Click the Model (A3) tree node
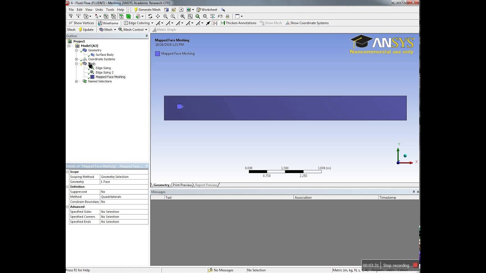 pyautogui.click(x=89, y=46)
